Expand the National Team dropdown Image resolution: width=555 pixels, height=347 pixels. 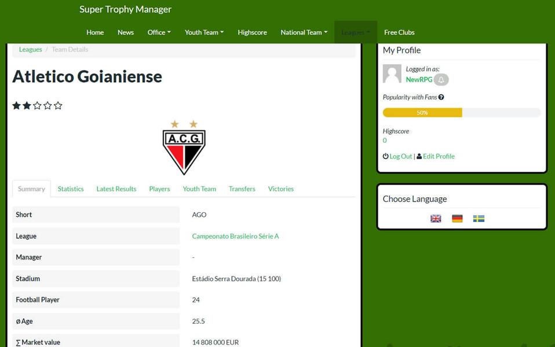point(304,32)
